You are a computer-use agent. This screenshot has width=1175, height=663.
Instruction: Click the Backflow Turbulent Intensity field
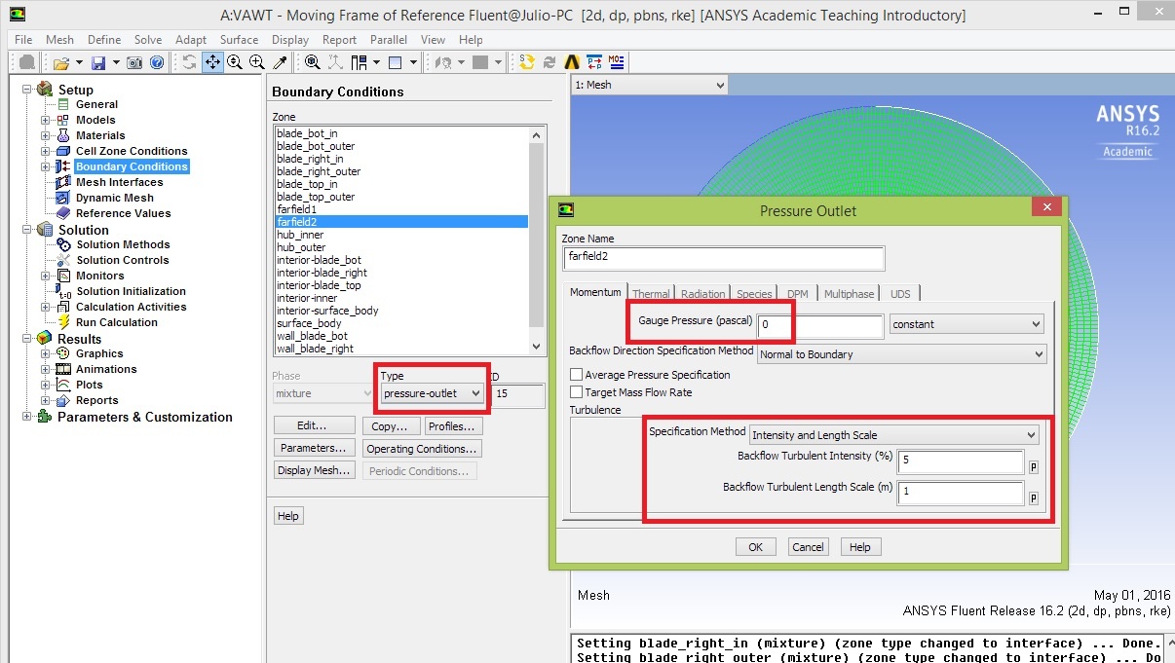point(962,460)
